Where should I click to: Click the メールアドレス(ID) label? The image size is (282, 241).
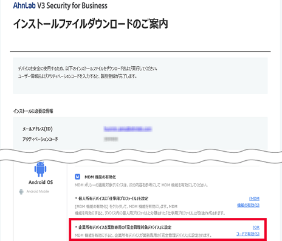tap(38, 129)
